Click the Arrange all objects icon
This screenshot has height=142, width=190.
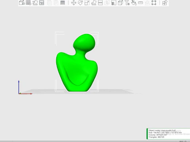click(42, 3)
